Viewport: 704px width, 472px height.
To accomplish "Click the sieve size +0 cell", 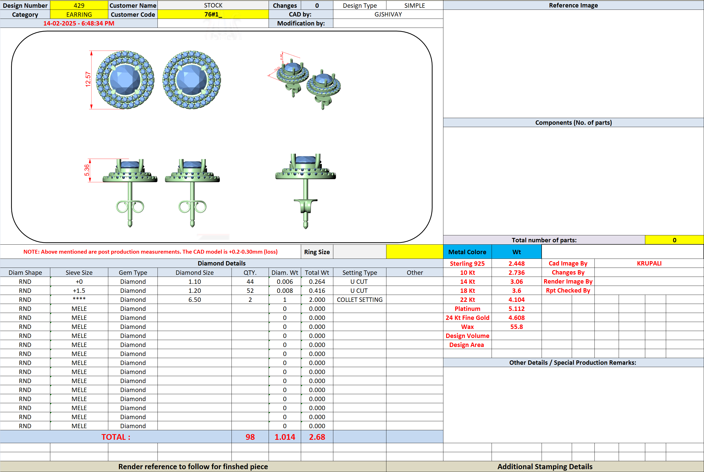I will pos(79,281).
